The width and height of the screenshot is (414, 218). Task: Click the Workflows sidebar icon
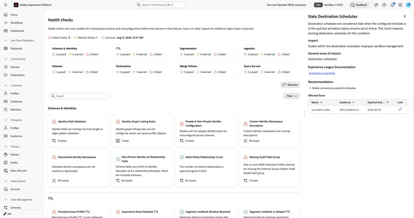6,23
